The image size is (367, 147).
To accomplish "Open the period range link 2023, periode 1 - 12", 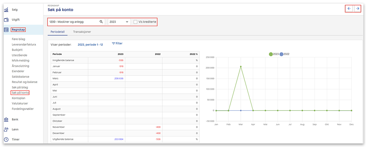I will pos(90,45).
